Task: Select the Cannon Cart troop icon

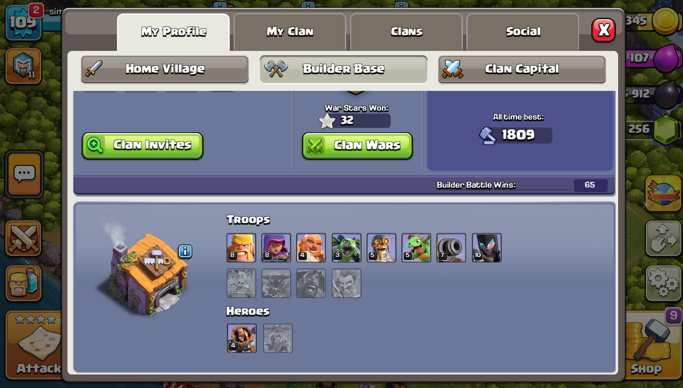Action: (451, 248)
